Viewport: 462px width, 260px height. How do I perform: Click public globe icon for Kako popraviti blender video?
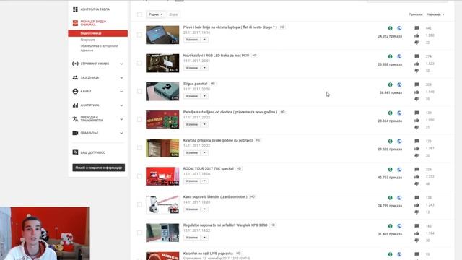pyautogui.click(x=399, y=198)
